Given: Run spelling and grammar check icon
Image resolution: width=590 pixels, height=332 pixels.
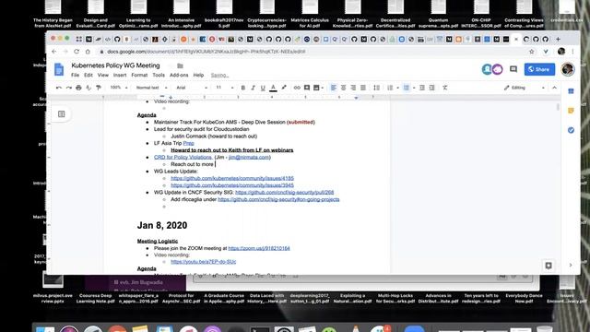Looking at the screenshot, I should [x=88, y=88].
